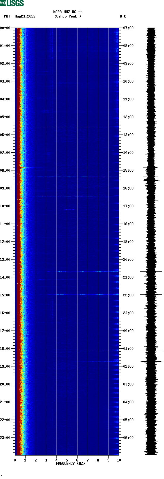Image resolution: width=164 pixels, height=479 pixels.
Task: Click the seismogram spike near 15:00 UTC
Action: pyautogui.click(x=151, y=168)
